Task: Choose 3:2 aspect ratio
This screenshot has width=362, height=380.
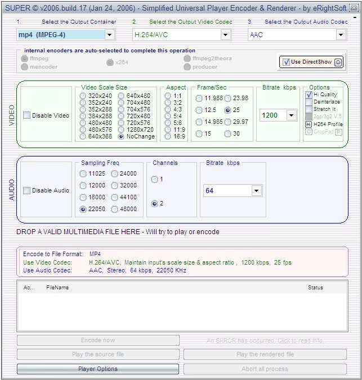Action: [x=168, y=102]
